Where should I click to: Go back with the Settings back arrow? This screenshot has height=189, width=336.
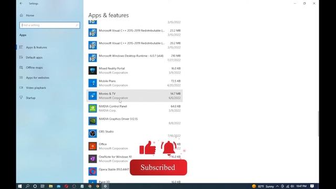21,4
